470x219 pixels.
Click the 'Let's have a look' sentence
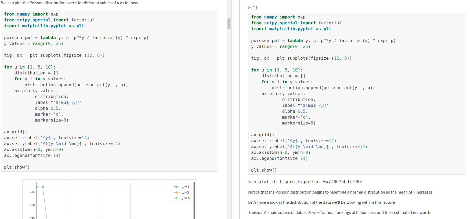point(321,202)
